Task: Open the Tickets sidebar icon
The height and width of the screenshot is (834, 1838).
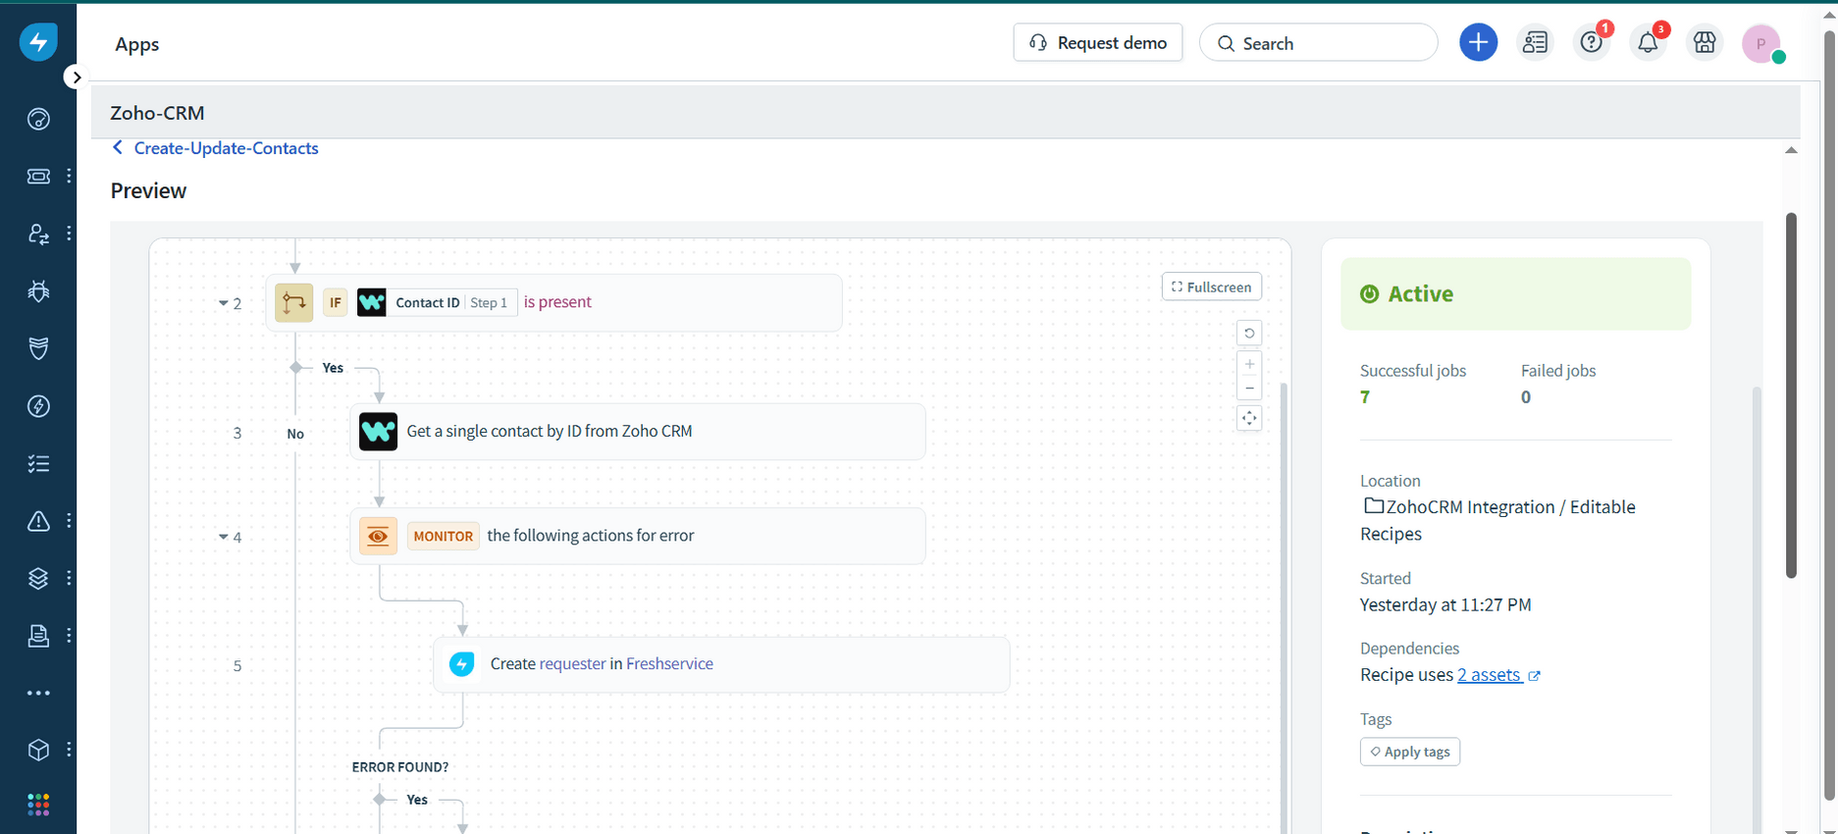Action: tap(38, 176)
